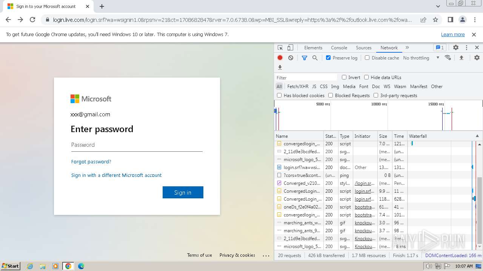Open Chrome main three-dot menu
Screen dimensions: 483x271
click(474, 20)
